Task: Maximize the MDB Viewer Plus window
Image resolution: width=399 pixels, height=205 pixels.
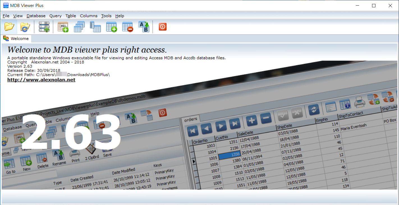Action: (374, 6)
